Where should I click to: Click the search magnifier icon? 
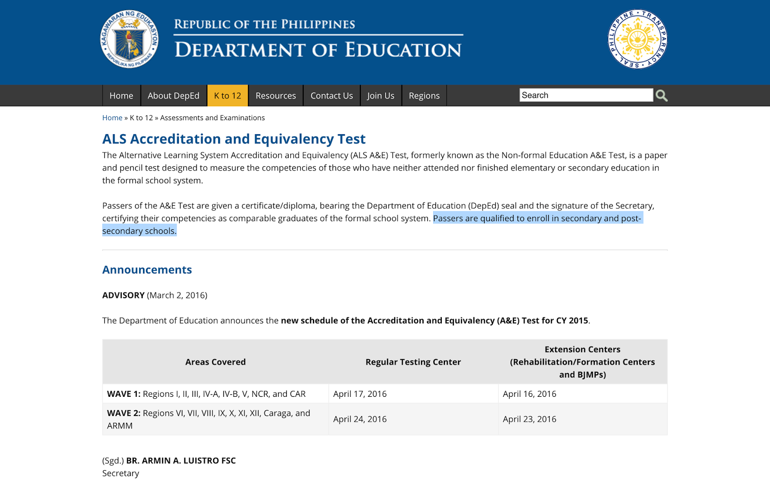662,96
